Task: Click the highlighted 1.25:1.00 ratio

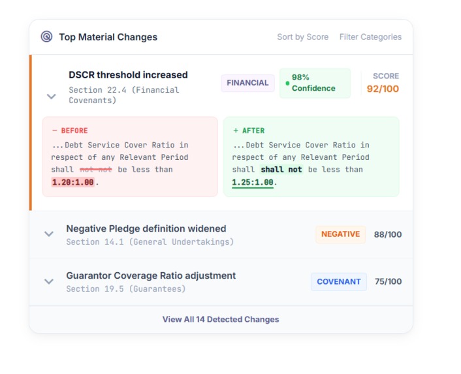Action: pos(253,182)
